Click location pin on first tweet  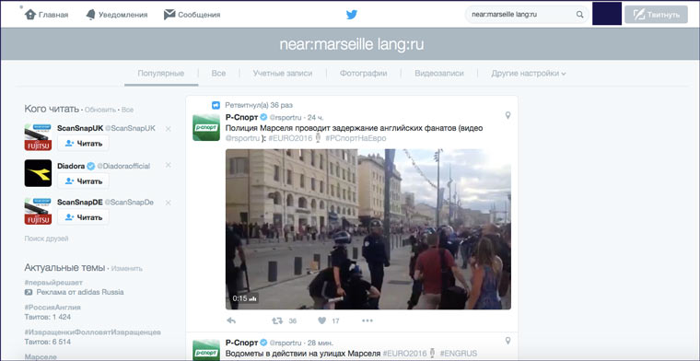507,115
